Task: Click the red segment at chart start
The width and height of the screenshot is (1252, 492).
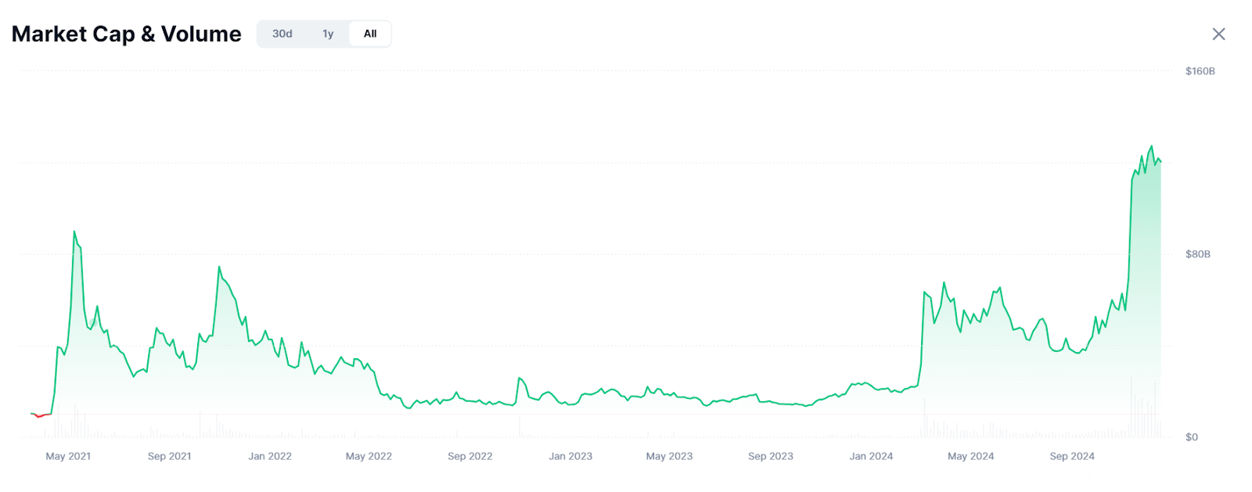Action: 40,415
